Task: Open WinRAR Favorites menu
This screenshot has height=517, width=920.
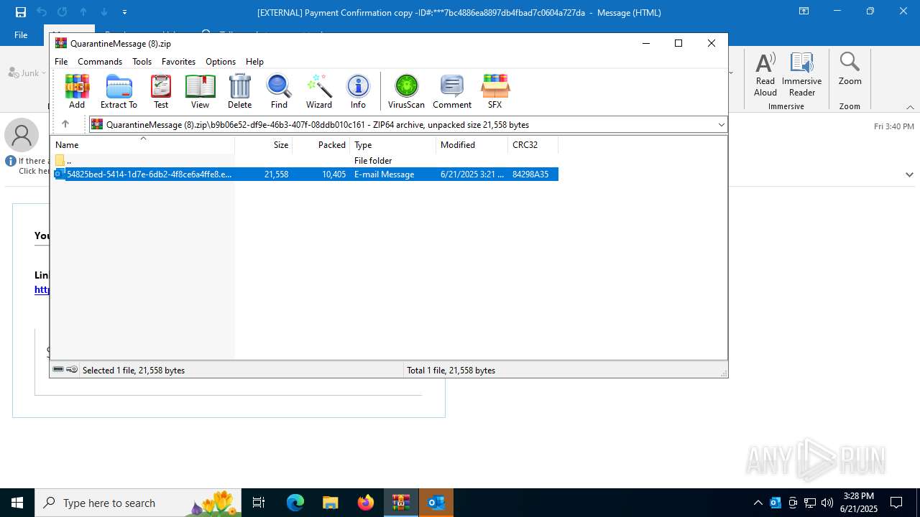Action: pos(178,62)
